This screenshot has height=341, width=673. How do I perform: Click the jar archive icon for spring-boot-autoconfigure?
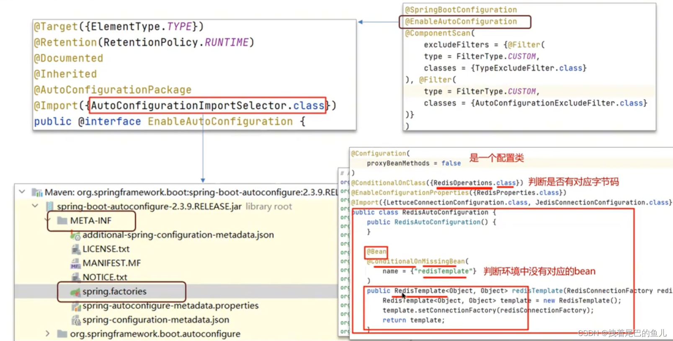50,207
